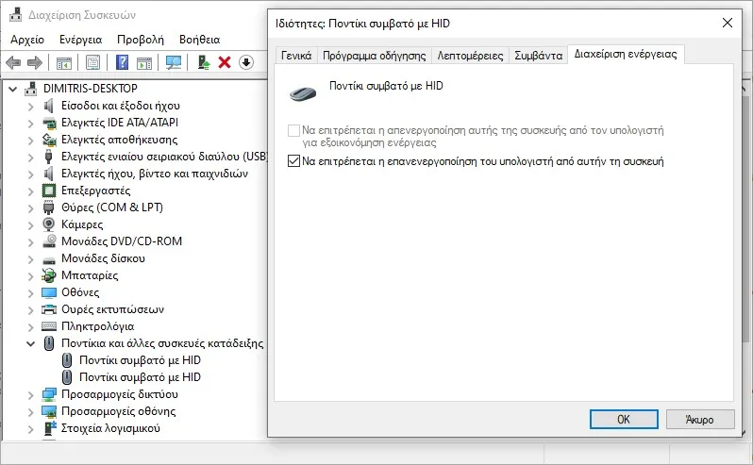The width and height of the screenshot is (753, 465).
Task: Open Properties via the toolbar properties sheet icon
Action: 92,62
